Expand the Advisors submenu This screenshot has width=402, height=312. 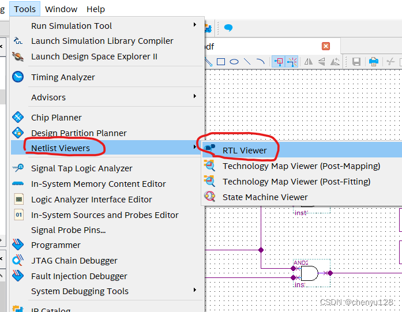107,97
